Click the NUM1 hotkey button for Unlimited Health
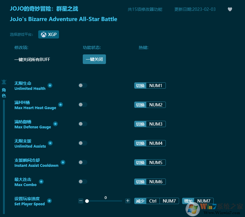 coord(156,86)
